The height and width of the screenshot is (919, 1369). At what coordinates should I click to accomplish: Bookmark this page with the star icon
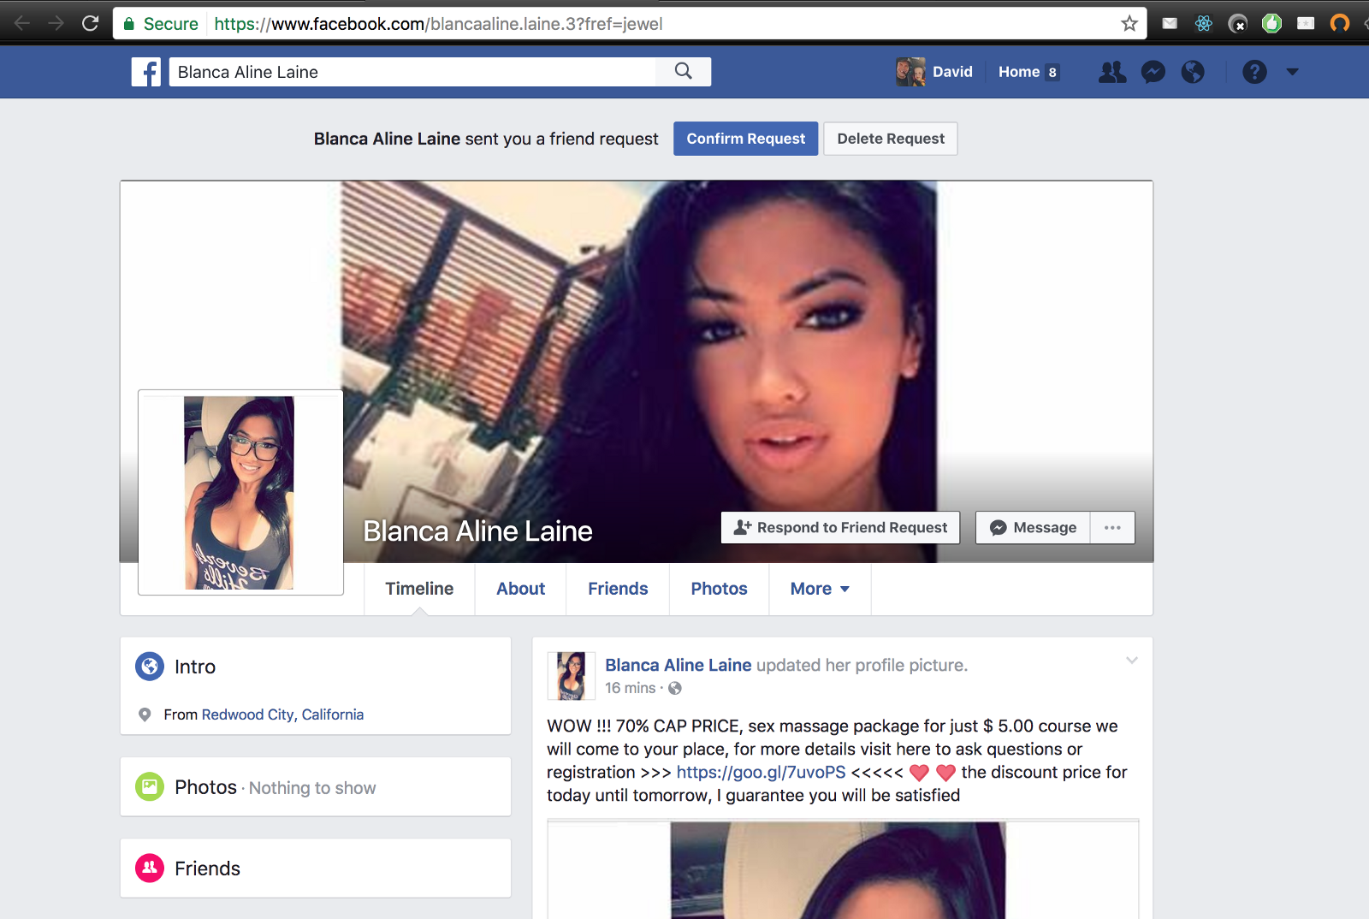1129,23
